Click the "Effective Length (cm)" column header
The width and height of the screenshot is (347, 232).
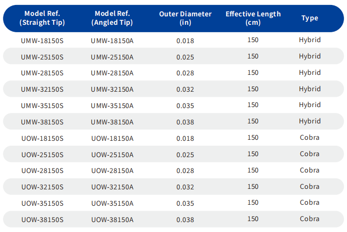(253, 18)
